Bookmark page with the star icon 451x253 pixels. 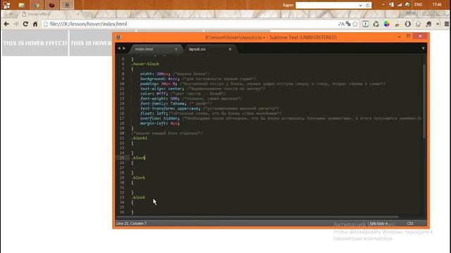pos(355,24)
